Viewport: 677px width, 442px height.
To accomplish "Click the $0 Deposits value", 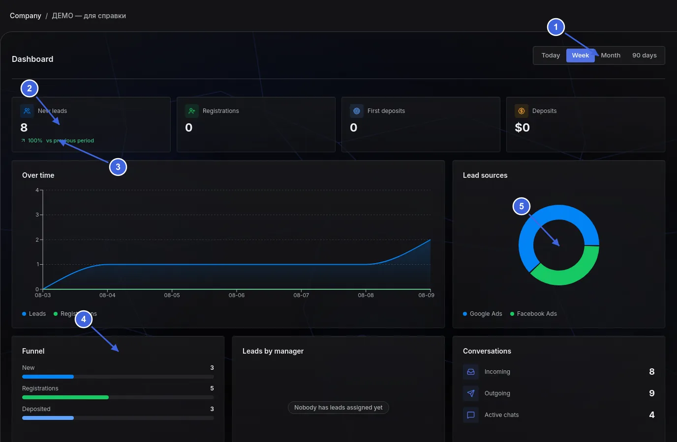I will click(x=523, y=128).
